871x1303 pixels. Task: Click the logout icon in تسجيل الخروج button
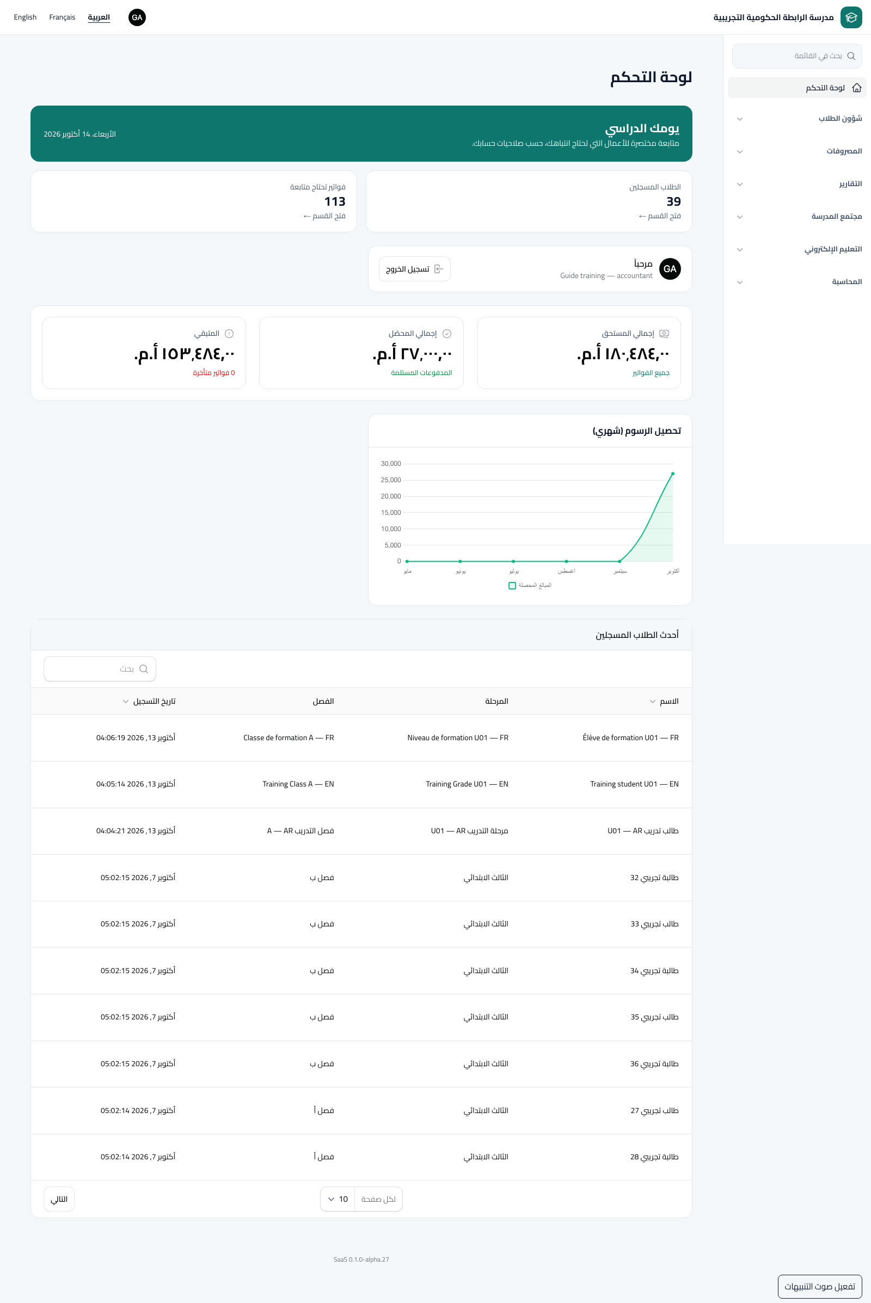[x=439, y=269]
